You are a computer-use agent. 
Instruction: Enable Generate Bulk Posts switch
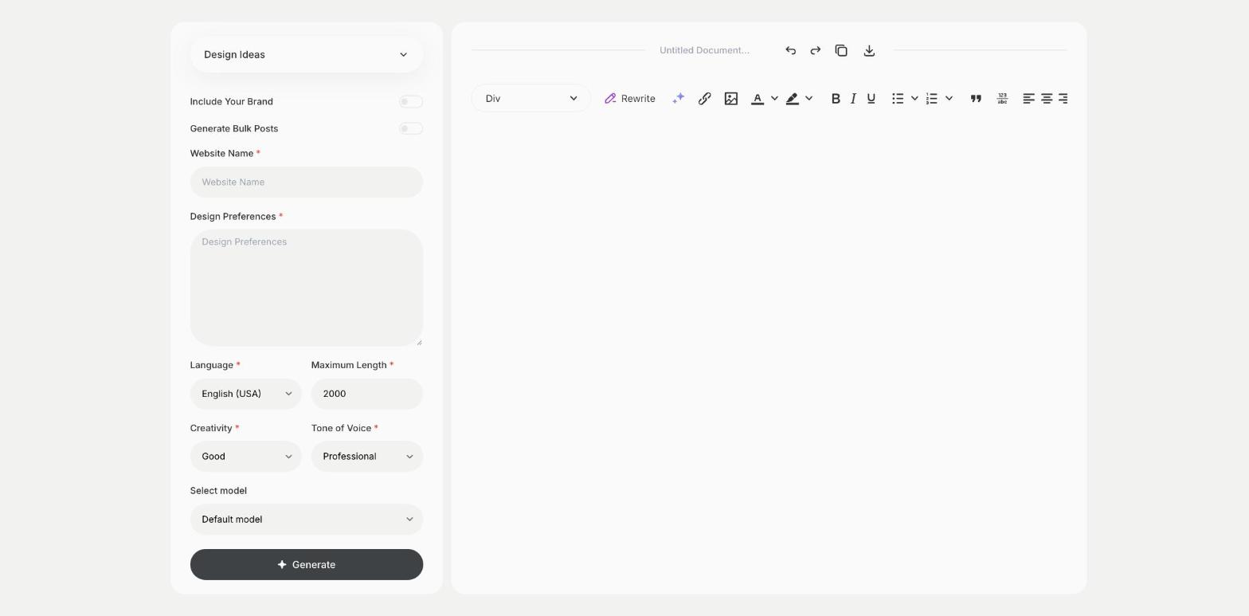tap(411, 128)
